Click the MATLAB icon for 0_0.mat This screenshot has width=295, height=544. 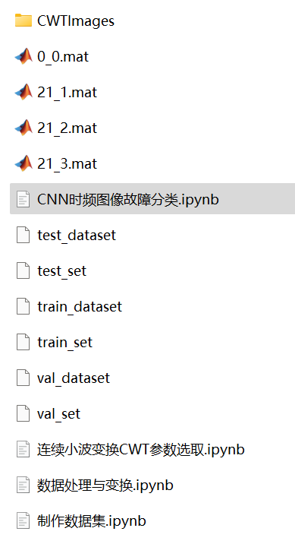point(24,56)
